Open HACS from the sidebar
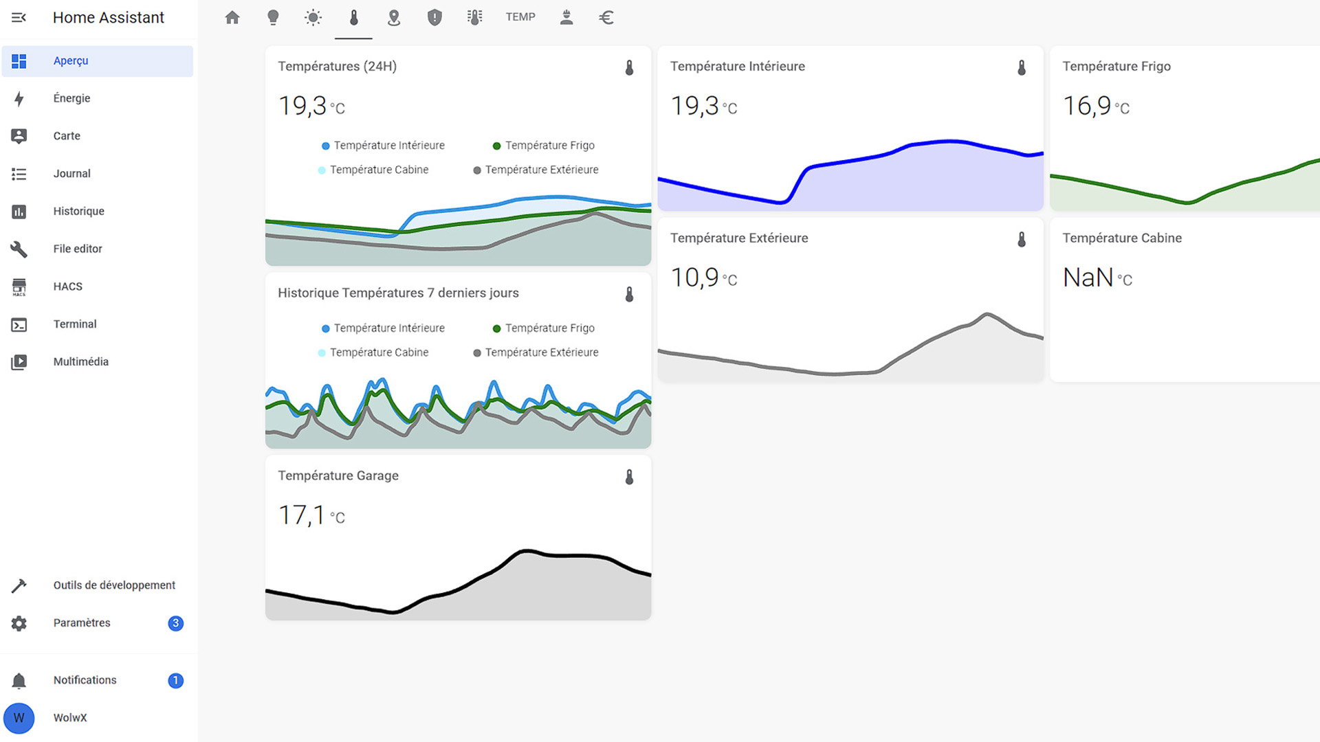The height and width of the screenshot is (742, 1320). point(67,286)
